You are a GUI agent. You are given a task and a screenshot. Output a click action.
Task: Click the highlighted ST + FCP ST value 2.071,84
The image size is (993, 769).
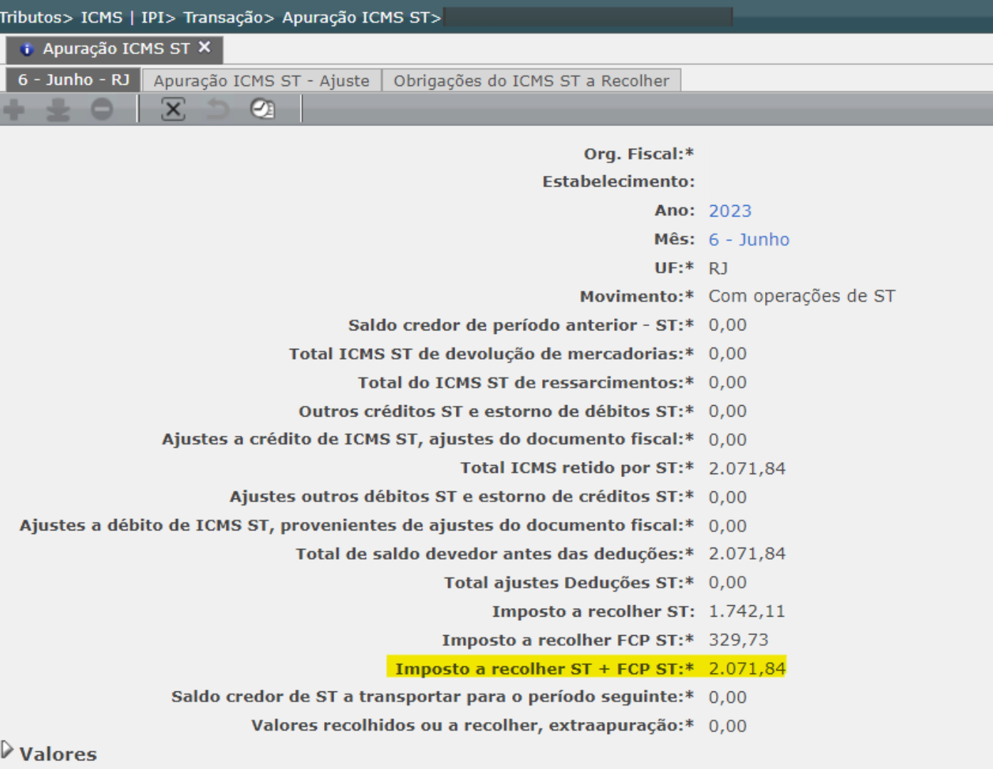click(x=747, y=669)
